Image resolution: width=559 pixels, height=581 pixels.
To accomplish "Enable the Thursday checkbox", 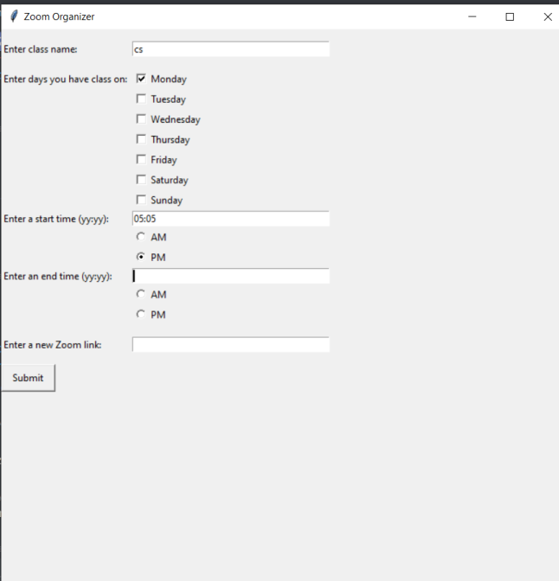I will point(141,139).
